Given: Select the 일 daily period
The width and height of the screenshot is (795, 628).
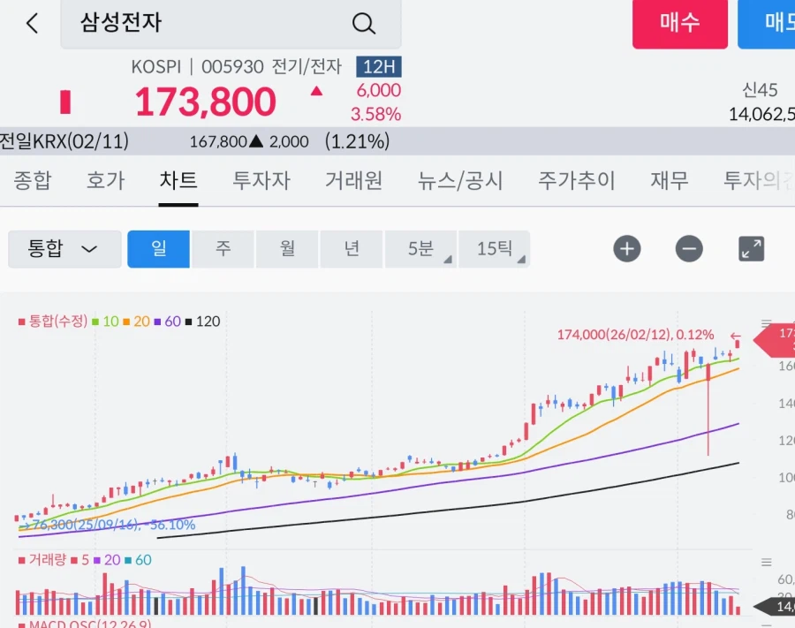Looking at the screenshot, I should click(159, 249).
